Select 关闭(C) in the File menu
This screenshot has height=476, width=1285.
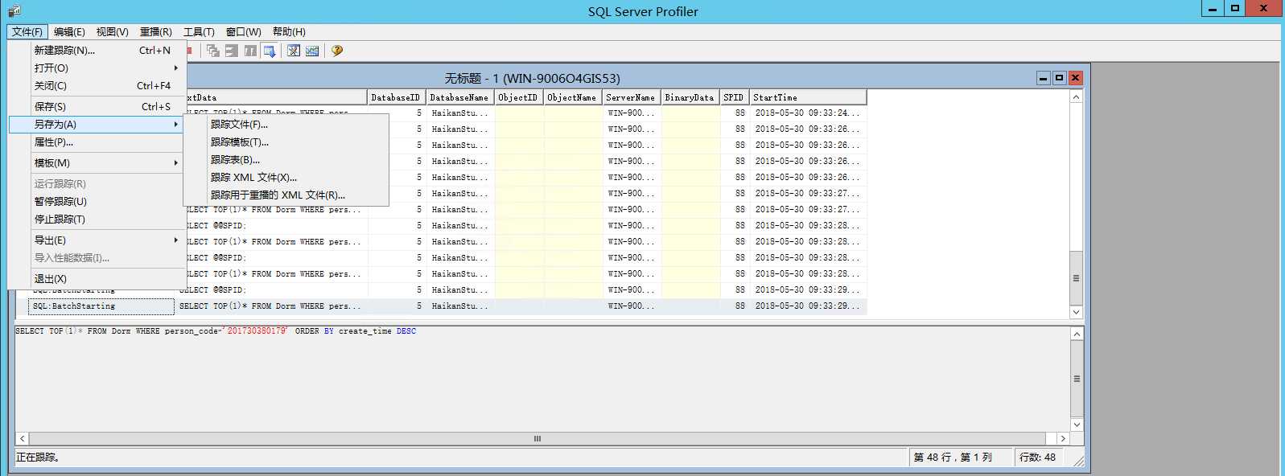click(x=97, y=85)
